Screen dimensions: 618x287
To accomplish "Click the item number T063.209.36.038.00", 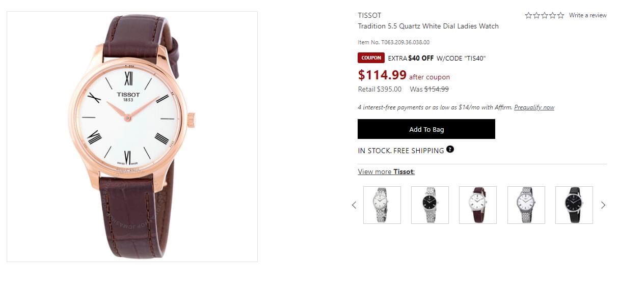I will tap(393, 42).
